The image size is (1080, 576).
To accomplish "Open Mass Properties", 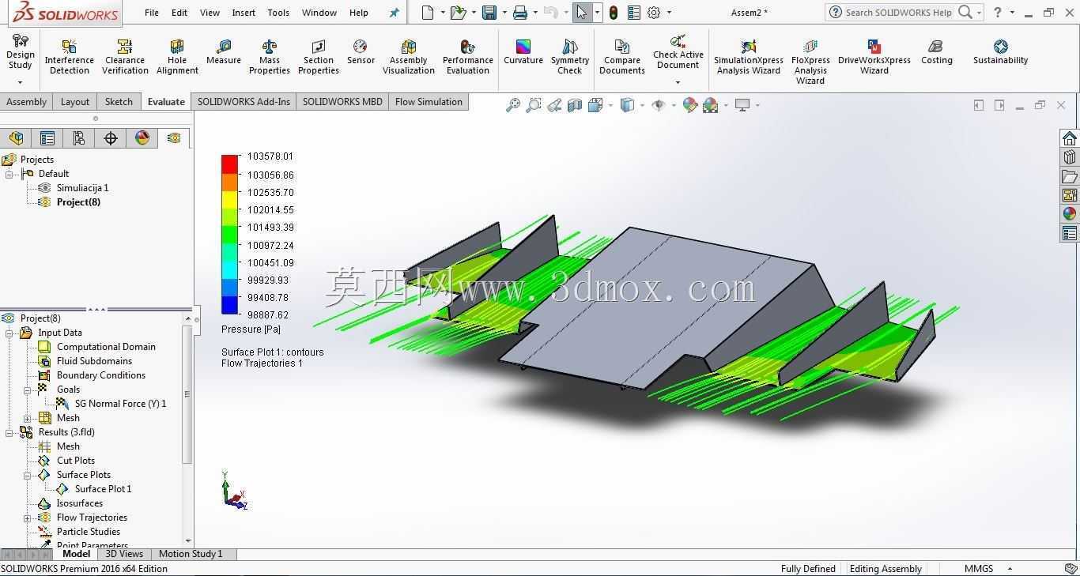I will point(270,57).
